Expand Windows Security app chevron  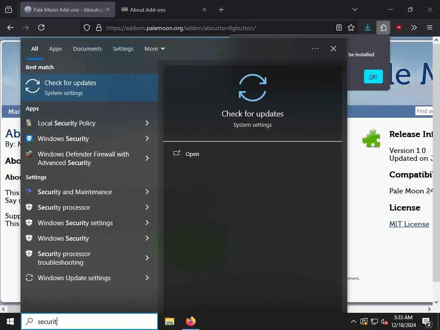[147, 138]
